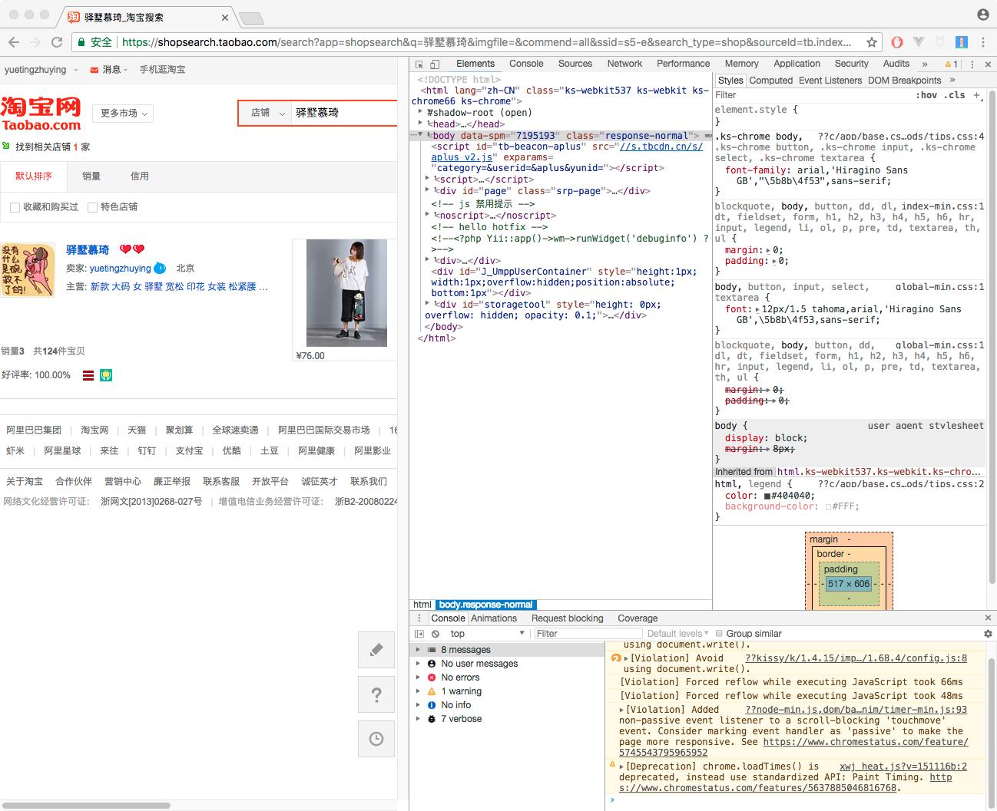The width and height of the screenshot is (997, 811).
Task: Hide the console sidebar
Action: [x=419, y=634]
